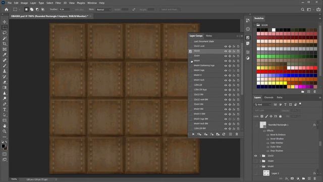
Task: Delete layer using Layers panel trash icon
Action: (314, 178)
